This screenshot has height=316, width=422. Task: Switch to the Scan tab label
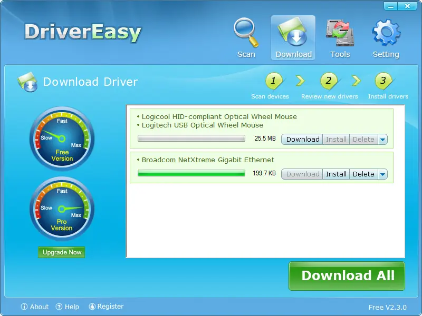(246, 54)
